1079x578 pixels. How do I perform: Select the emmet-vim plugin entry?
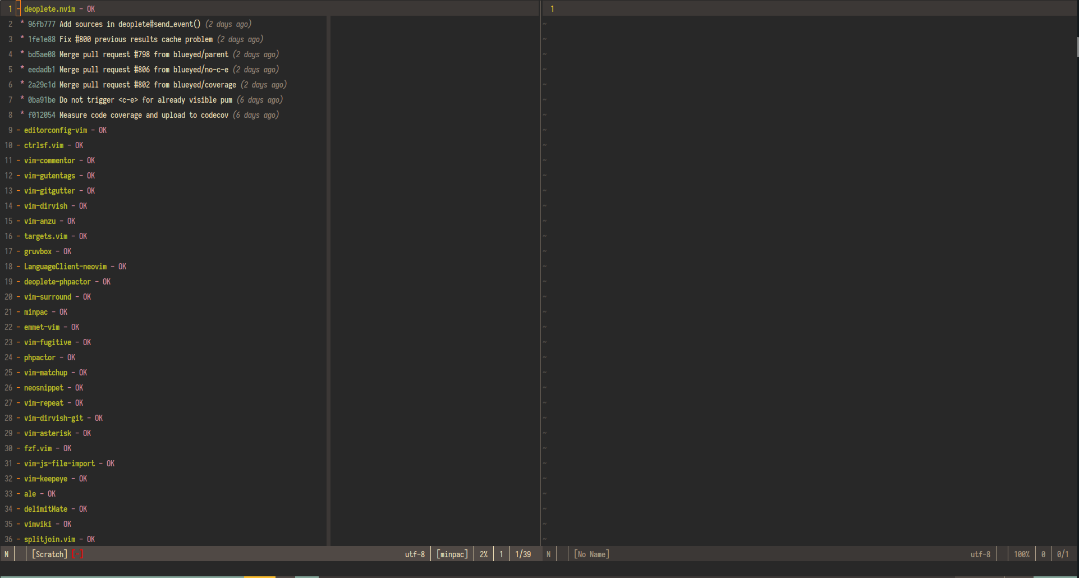coord(48,327)
